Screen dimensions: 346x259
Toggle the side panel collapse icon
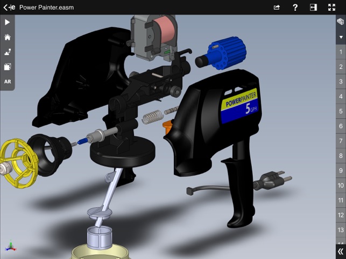(313, 8)
